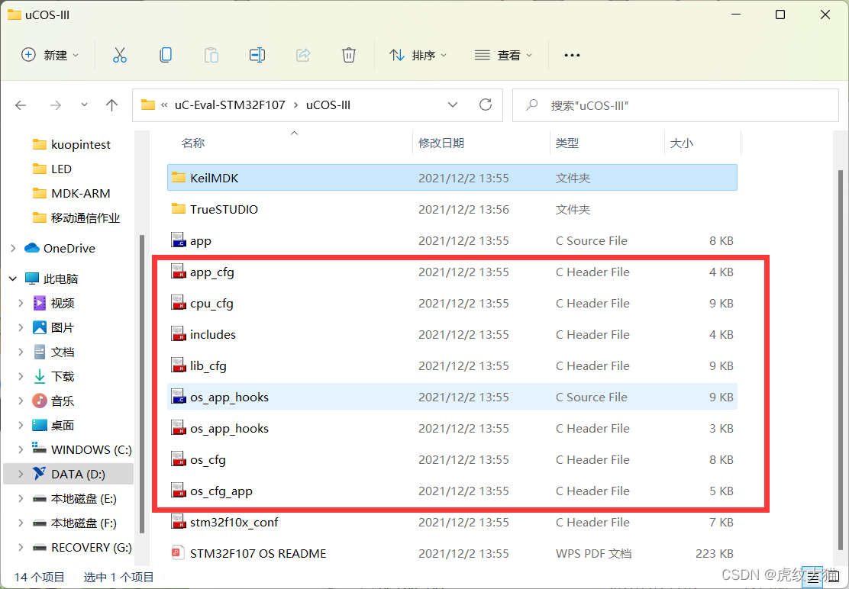Click the Cut scissors icon
Image resolution: width=849 pixels, height=589 pixels.
point(120,55)
